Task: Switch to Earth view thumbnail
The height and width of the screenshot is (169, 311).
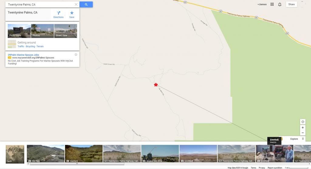Action: point(15,154)
